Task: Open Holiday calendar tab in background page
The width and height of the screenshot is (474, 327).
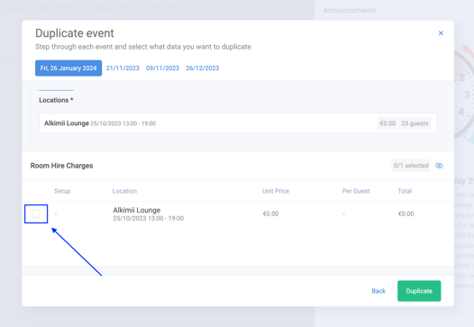Action: (113, 7)
